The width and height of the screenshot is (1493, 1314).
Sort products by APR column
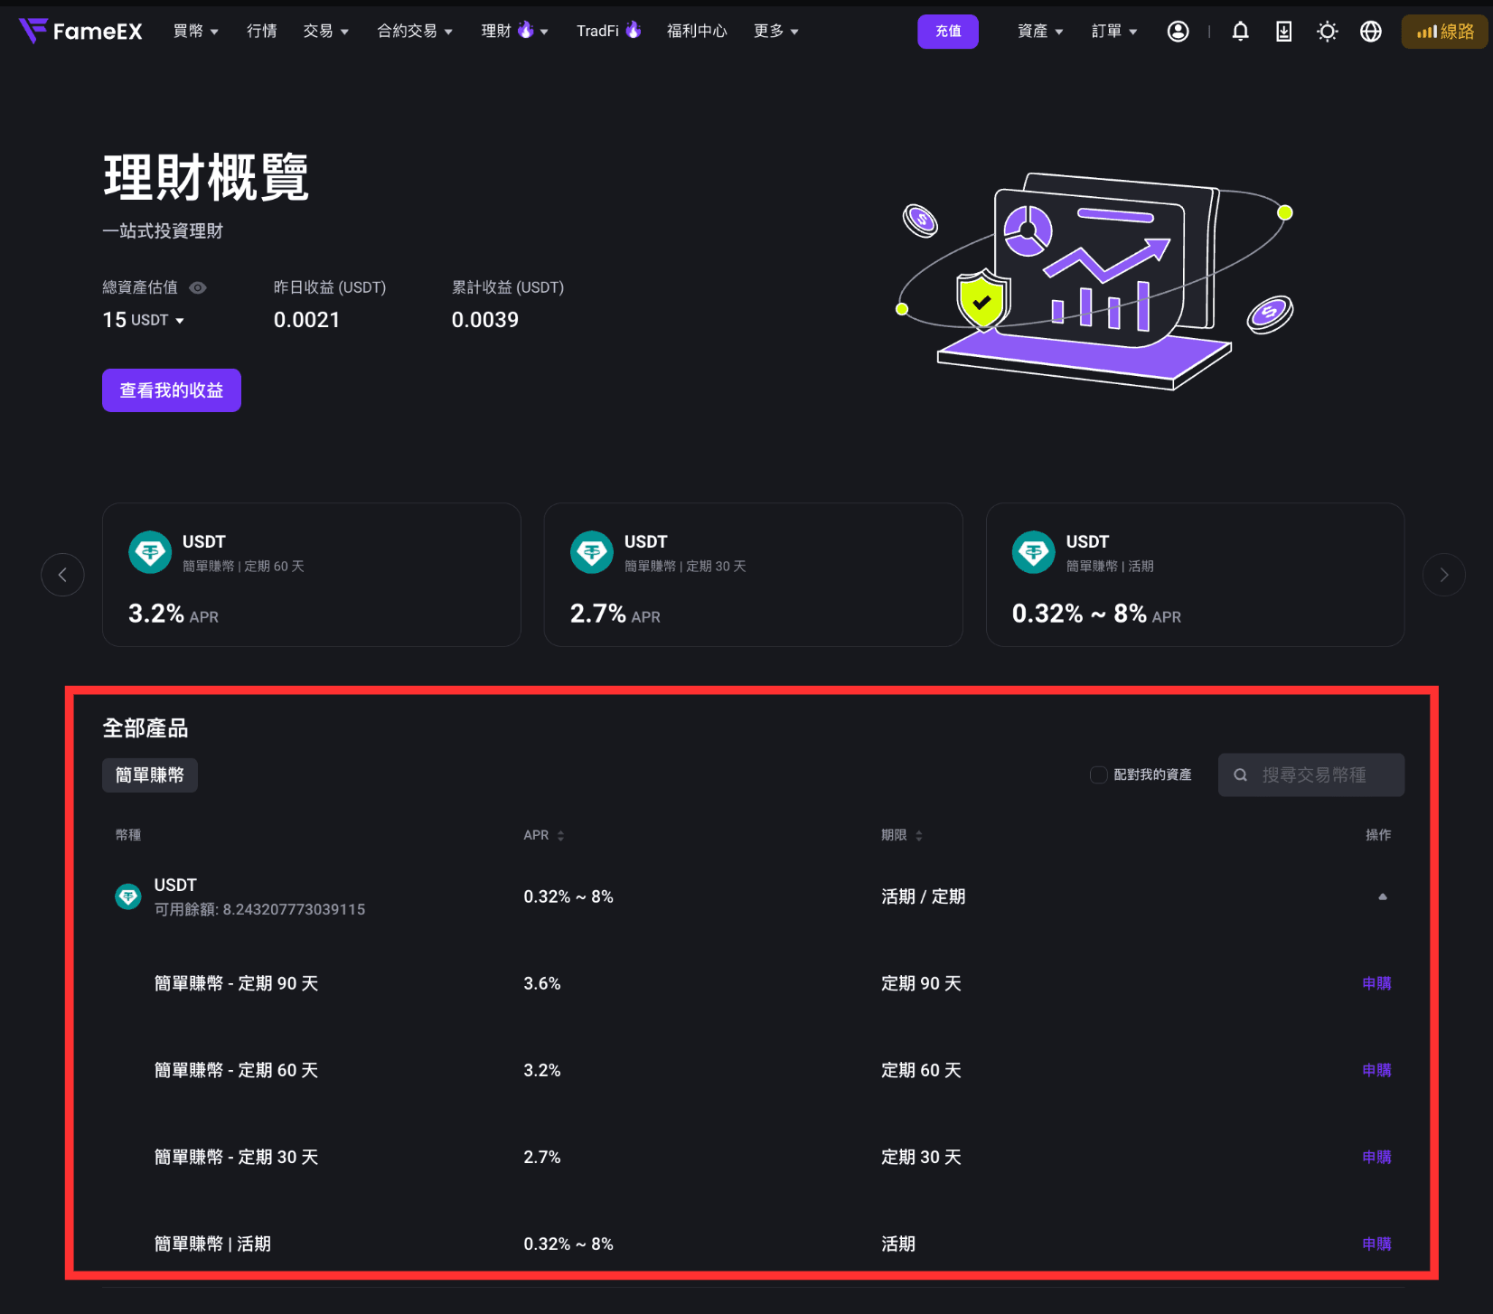coord(544,835)
